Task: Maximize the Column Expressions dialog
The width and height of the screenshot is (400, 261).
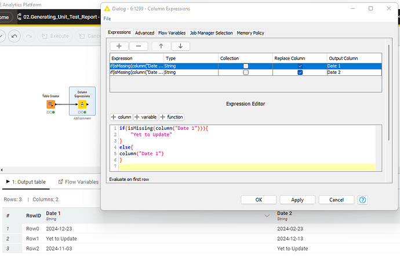Action: click(x=370, y=9)
